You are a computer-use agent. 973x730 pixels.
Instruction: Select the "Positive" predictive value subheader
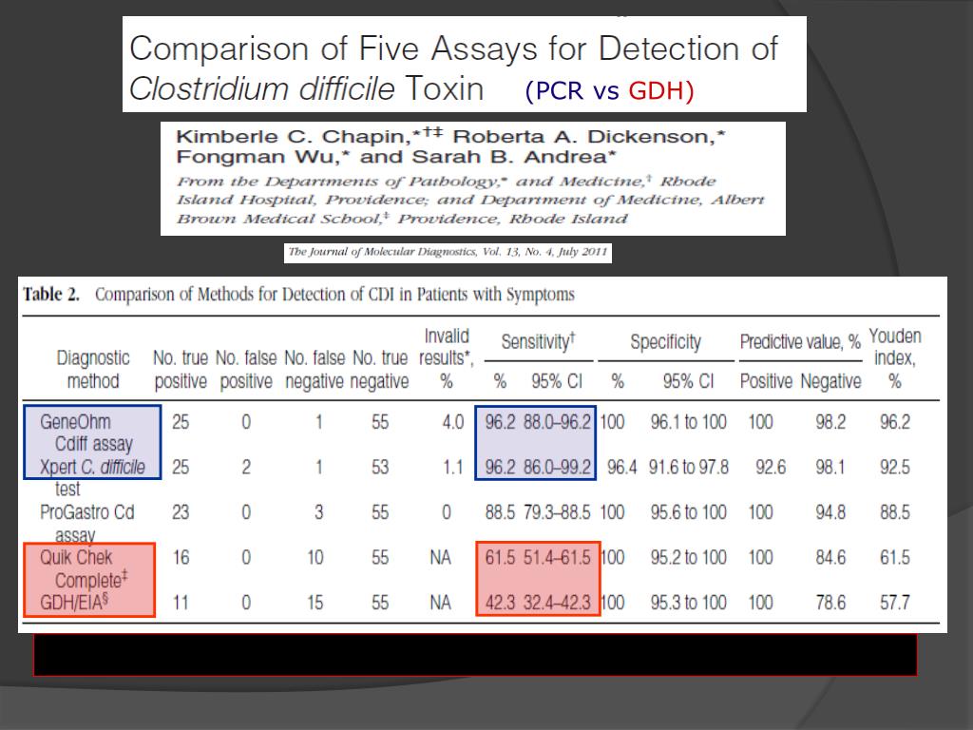point(767,381)
